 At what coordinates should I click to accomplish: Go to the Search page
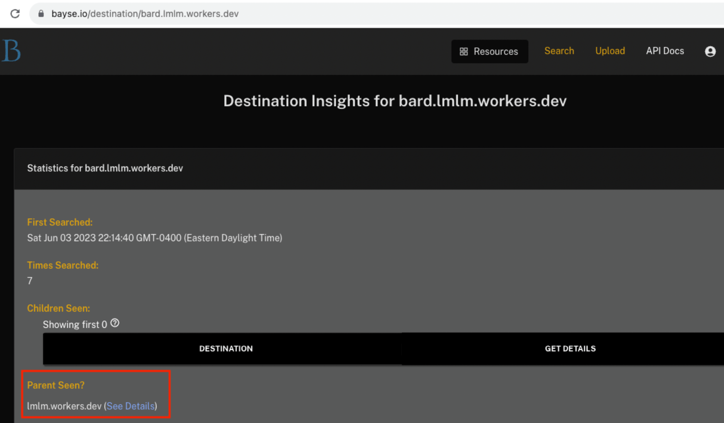point(559,51)
